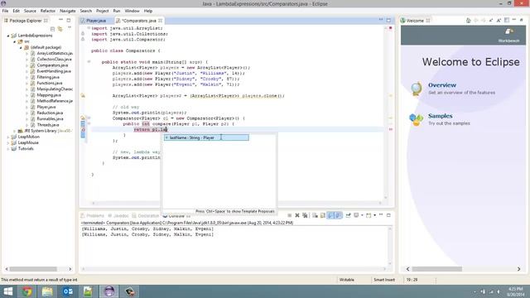
Task: Open the Overview link on Welcome page
Action: 442,85
